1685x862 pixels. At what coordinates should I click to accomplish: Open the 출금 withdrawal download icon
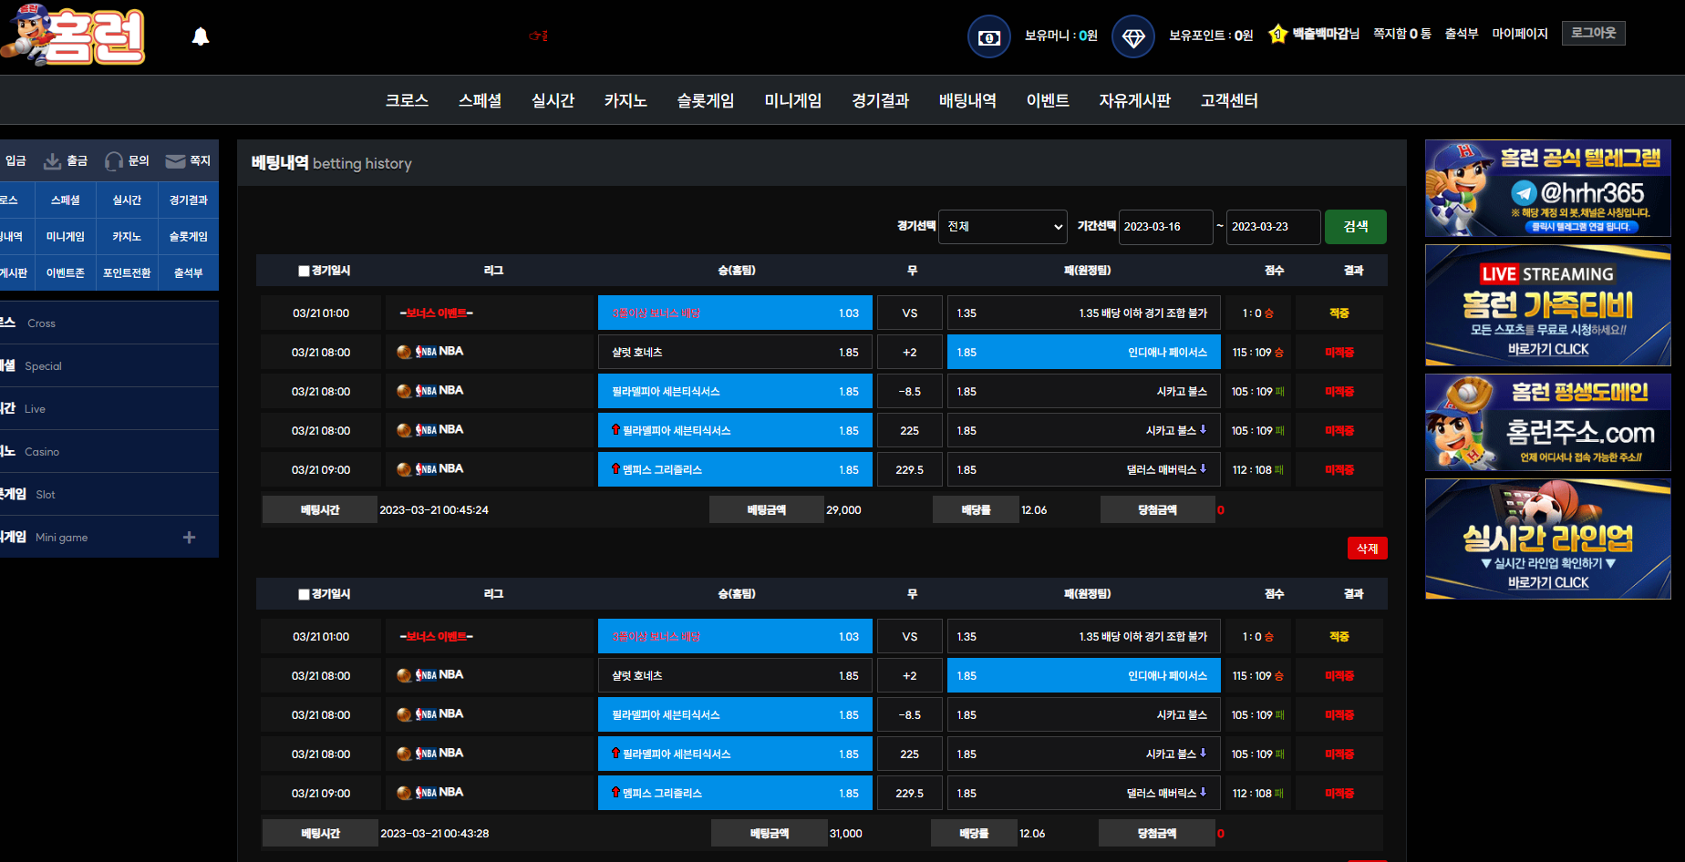[53, 161]
